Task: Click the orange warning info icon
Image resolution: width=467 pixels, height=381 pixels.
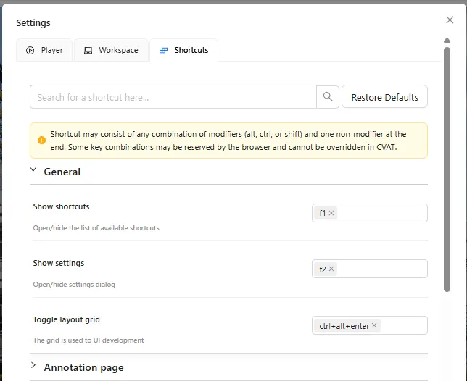Action: click(x=42, y=140)
